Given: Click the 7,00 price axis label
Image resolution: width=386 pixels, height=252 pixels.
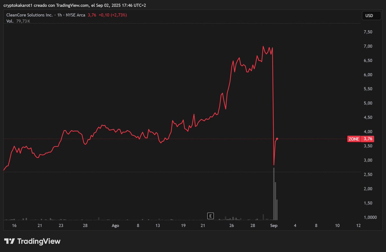Looking at the screenshot, I should coord(368,46).
